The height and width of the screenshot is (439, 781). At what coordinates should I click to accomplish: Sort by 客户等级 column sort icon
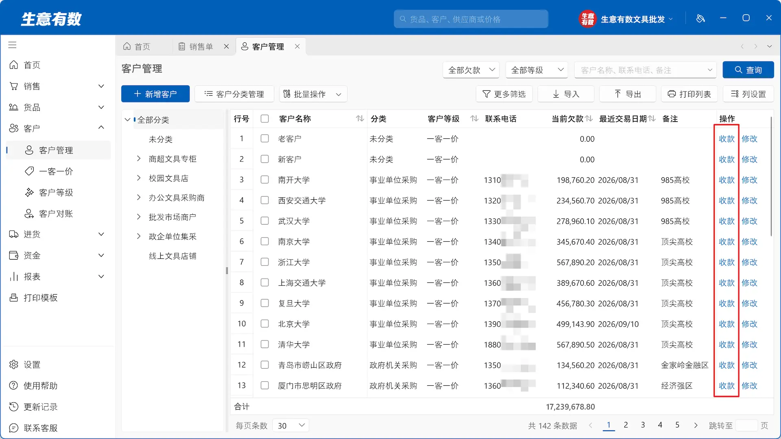pyautogui.click(x=474, y=118)
